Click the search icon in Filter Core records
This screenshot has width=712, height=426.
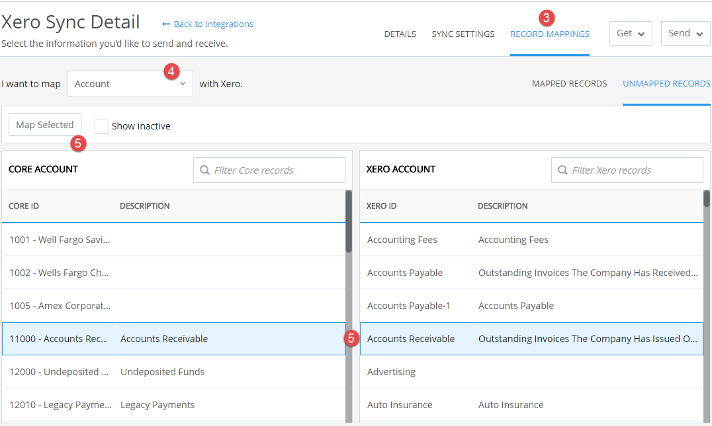(x=204, y=170)
